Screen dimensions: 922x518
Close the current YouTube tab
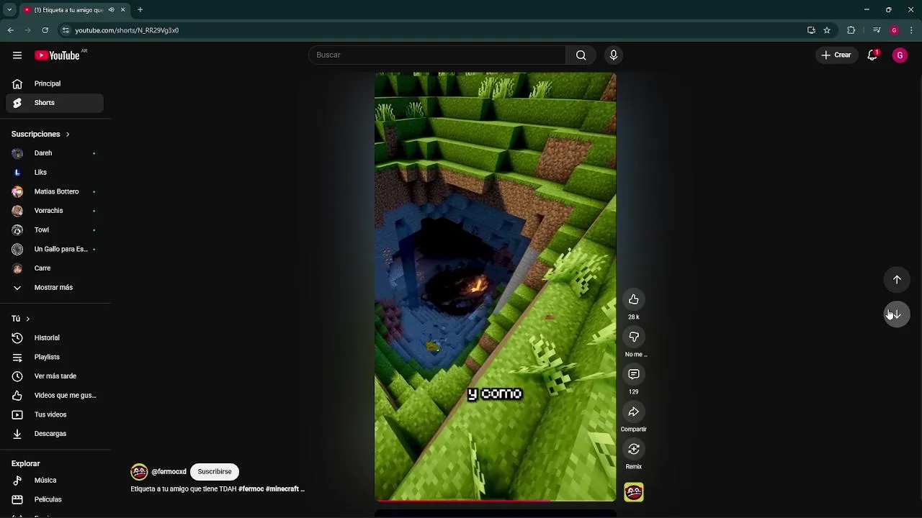pyautogui.click(x=122, y=10)
